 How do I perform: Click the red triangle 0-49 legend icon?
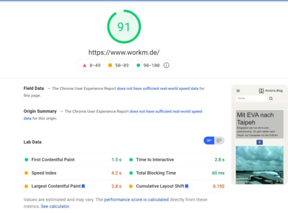(x=85, y=65)
